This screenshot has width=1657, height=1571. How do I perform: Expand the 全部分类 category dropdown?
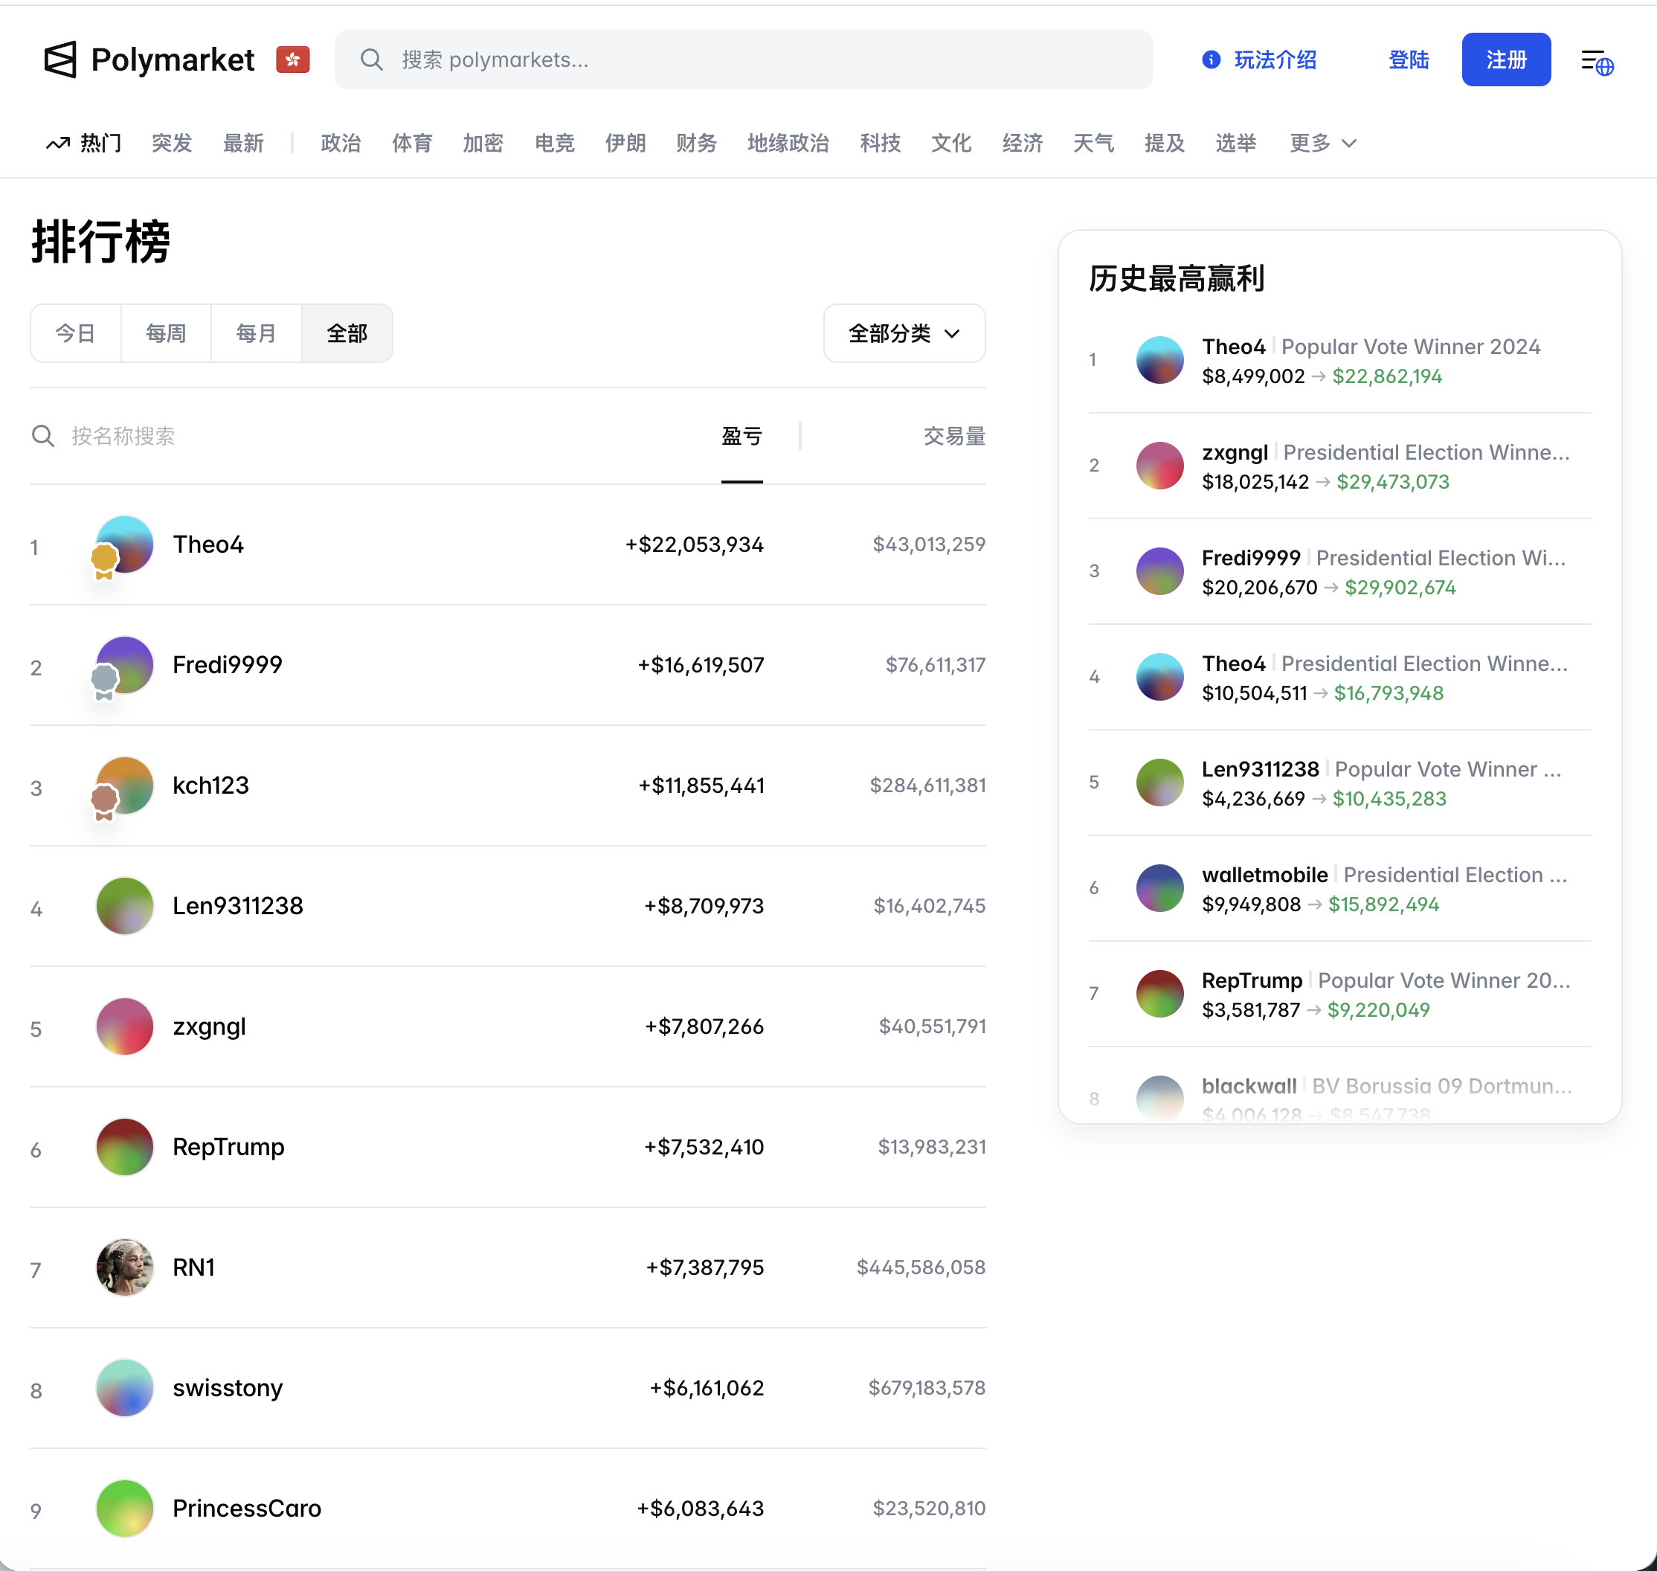pyautogui.click(x=904, y=333)
